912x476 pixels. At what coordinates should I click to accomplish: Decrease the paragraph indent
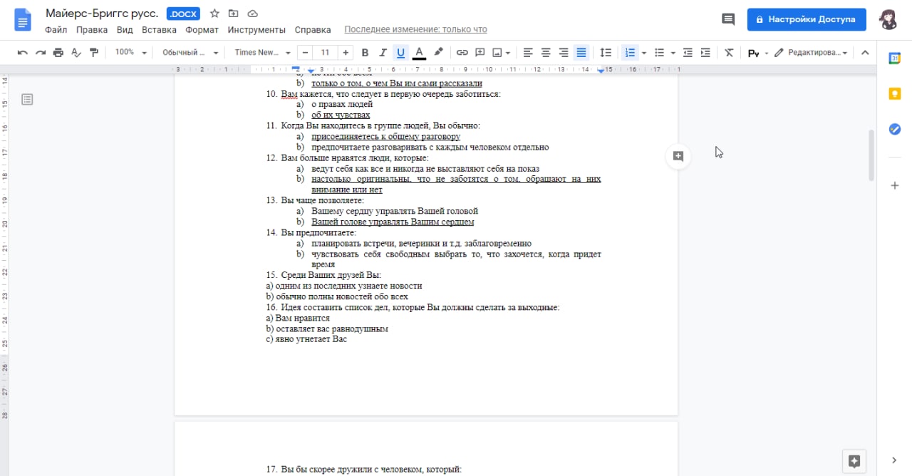point(688,52)
